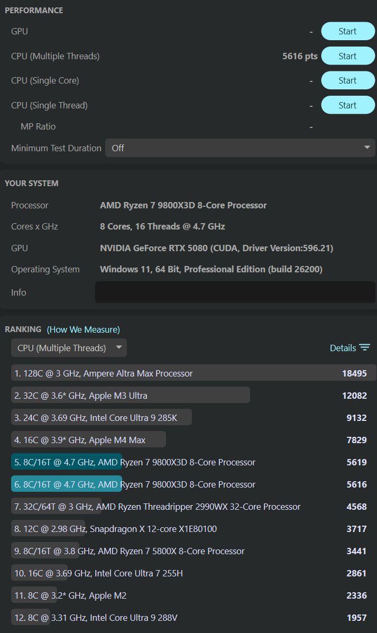Select the rank 6 Ryzen 7 9800X3D row
This screenshot has height=633, width=377.
194,484
